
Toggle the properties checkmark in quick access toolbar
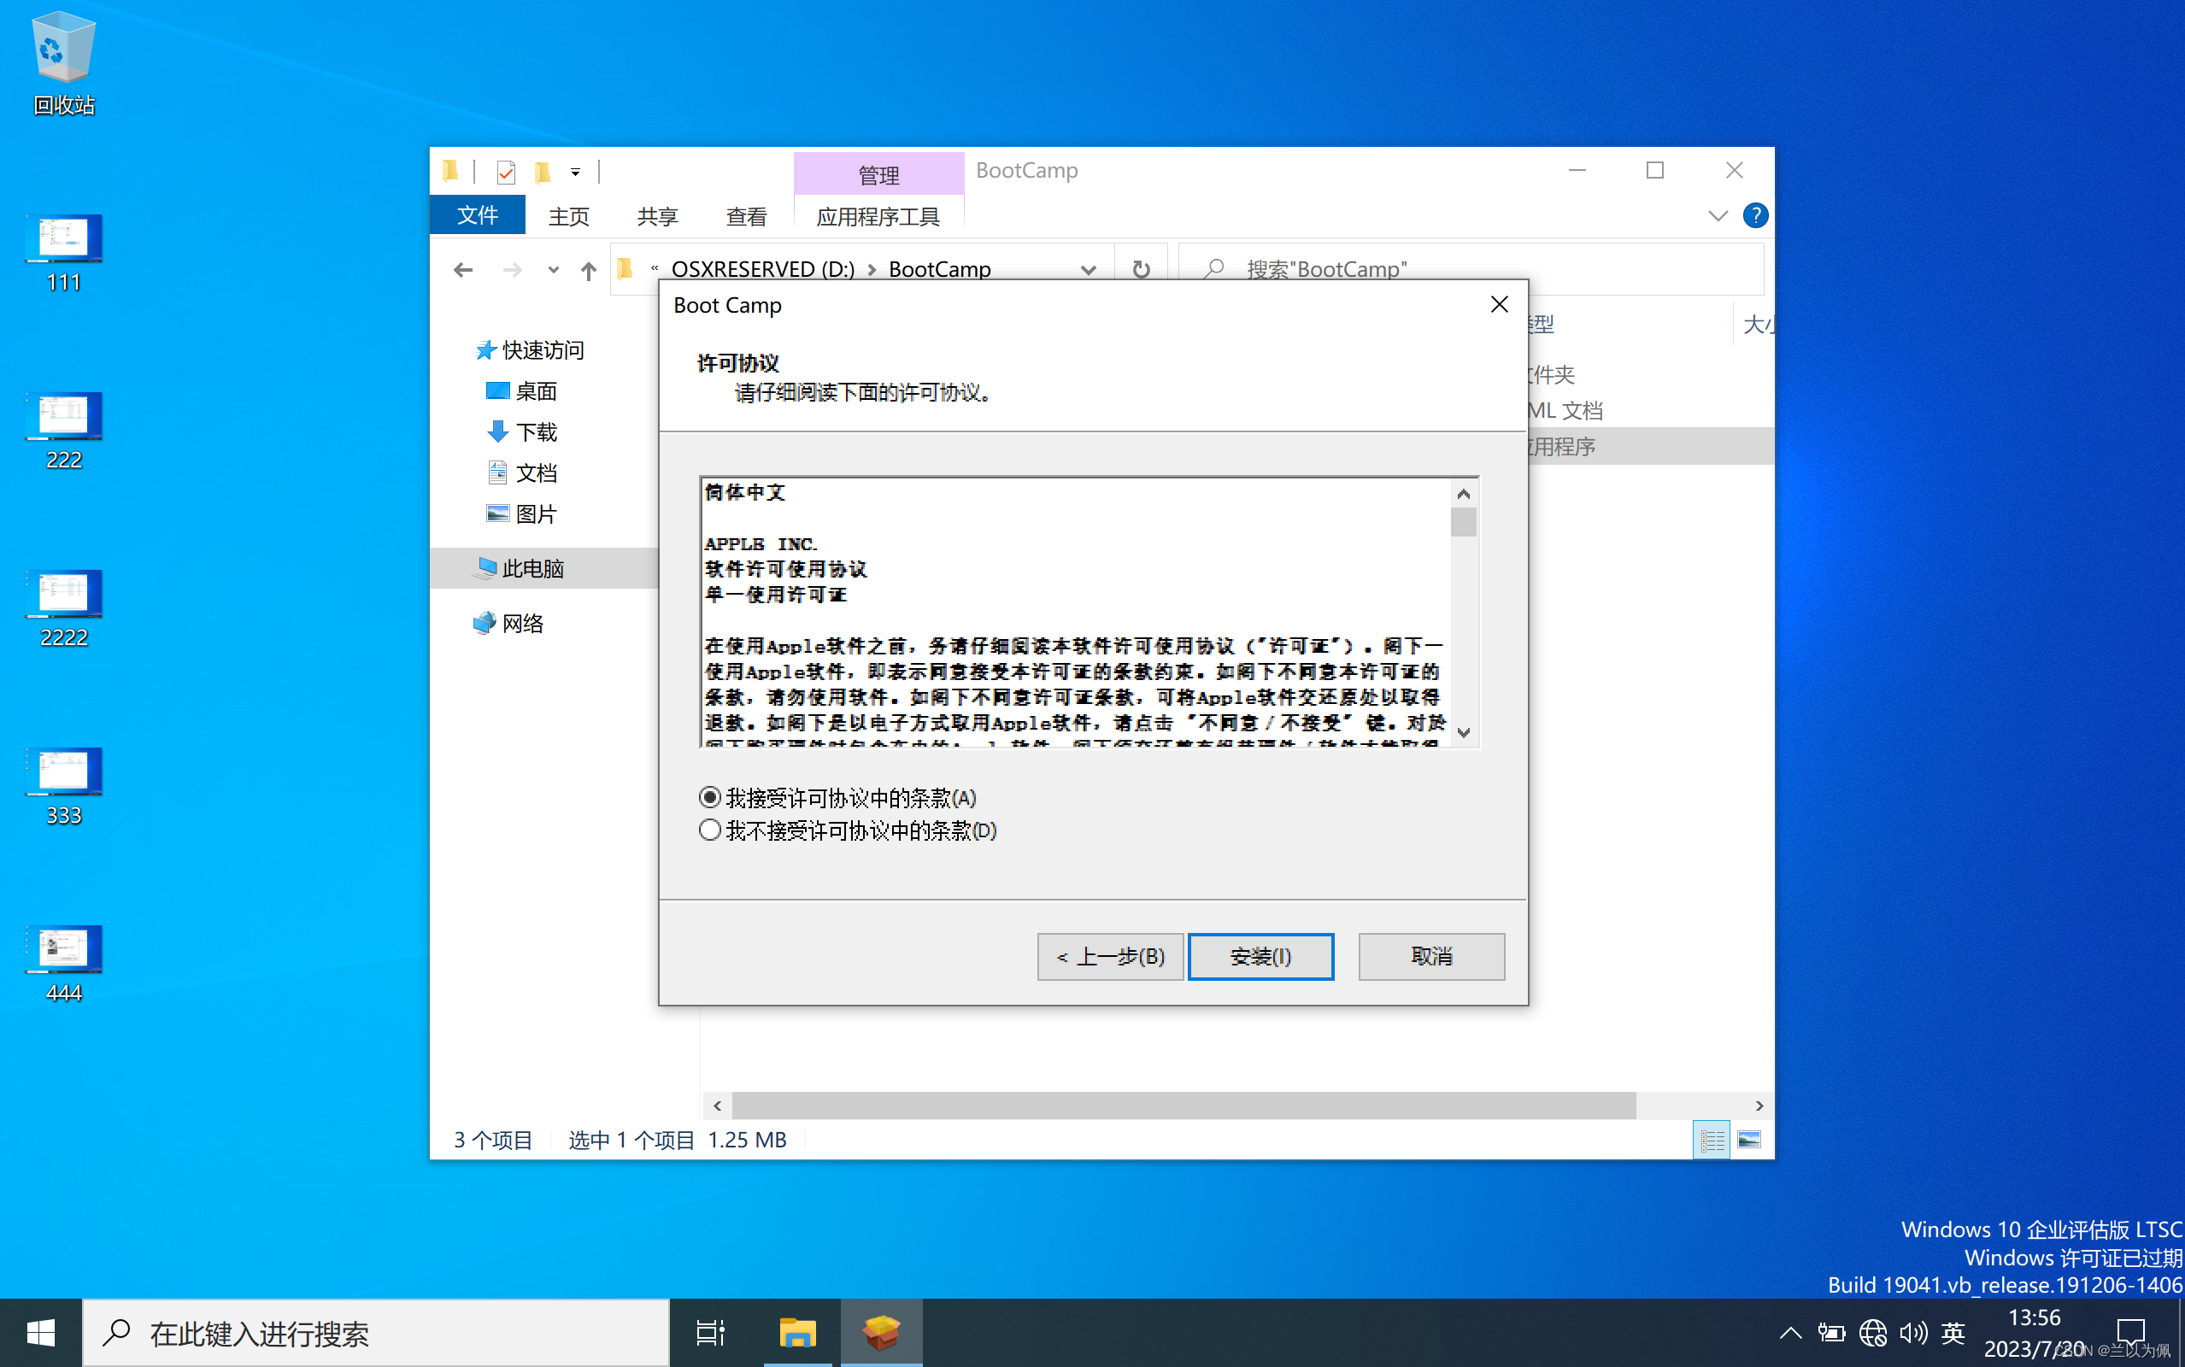point(505,172)
